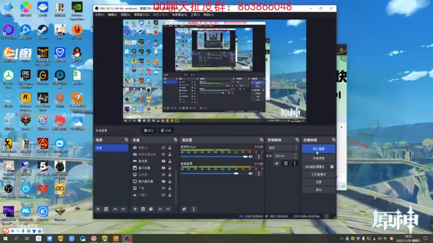Open the 停靠窗口(D) menu
433x243 pixels.
click(x=142, y=15)
